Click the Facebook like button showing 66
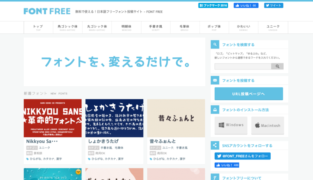Screen dimensions: 313x180 click(x=246, y=6)
